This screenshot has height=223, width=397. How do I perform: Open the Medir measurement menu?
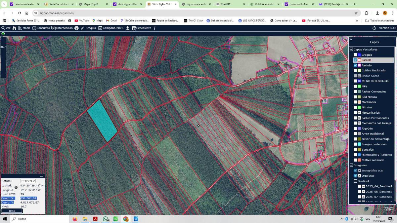24,28
